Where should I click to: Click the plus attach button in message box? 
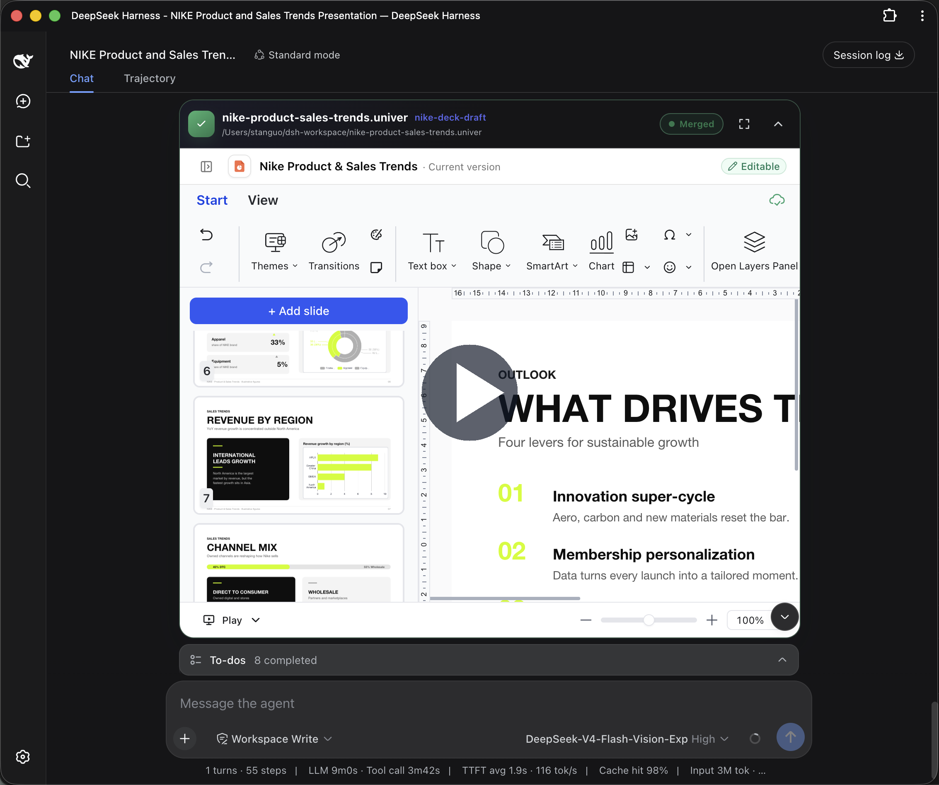pyautogui.click(x=185, y=739)
